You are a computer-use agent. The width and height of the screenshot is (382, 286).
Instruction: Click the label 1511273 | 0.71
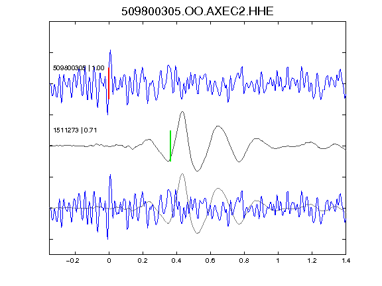pyautogui.click(x=75, y=130)
